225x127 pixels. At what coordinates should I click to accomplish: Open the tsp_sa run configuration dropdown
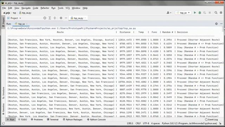pos(183,13)
